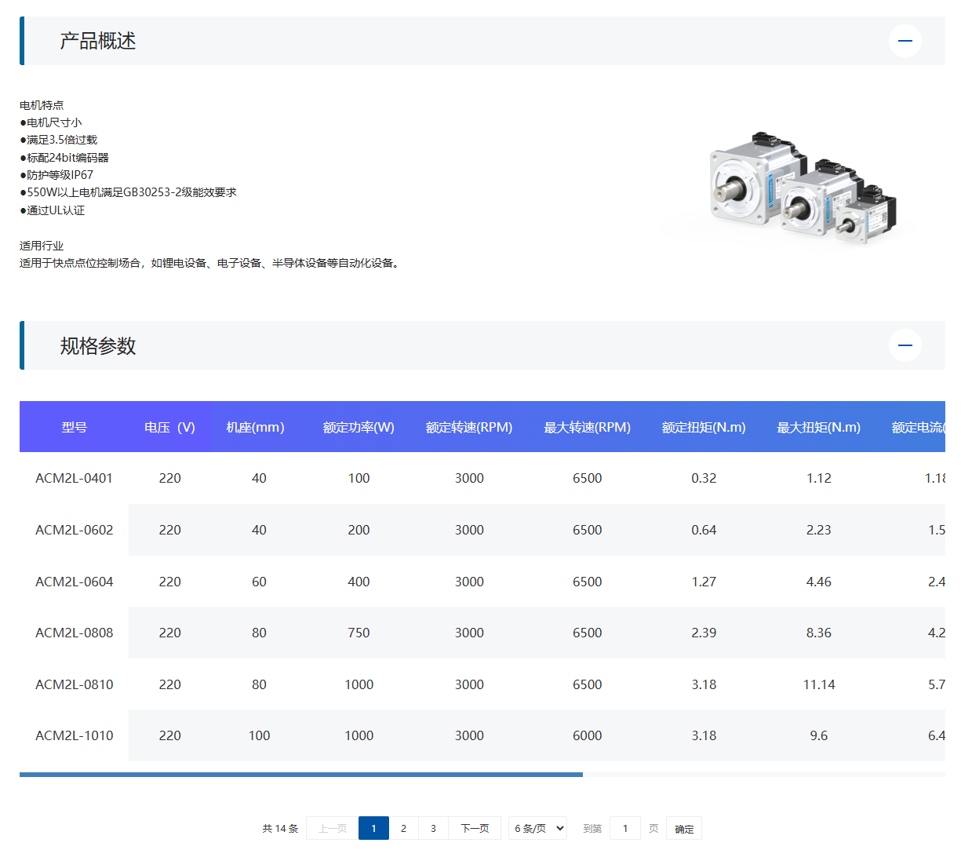This screenshot has width=961, height=861.
Task: Click the 下一页 next page button
Action: [x=474, y=828]
